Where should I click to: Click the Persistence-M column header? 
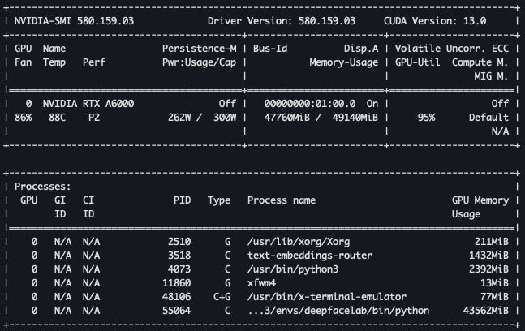point(200,49)
